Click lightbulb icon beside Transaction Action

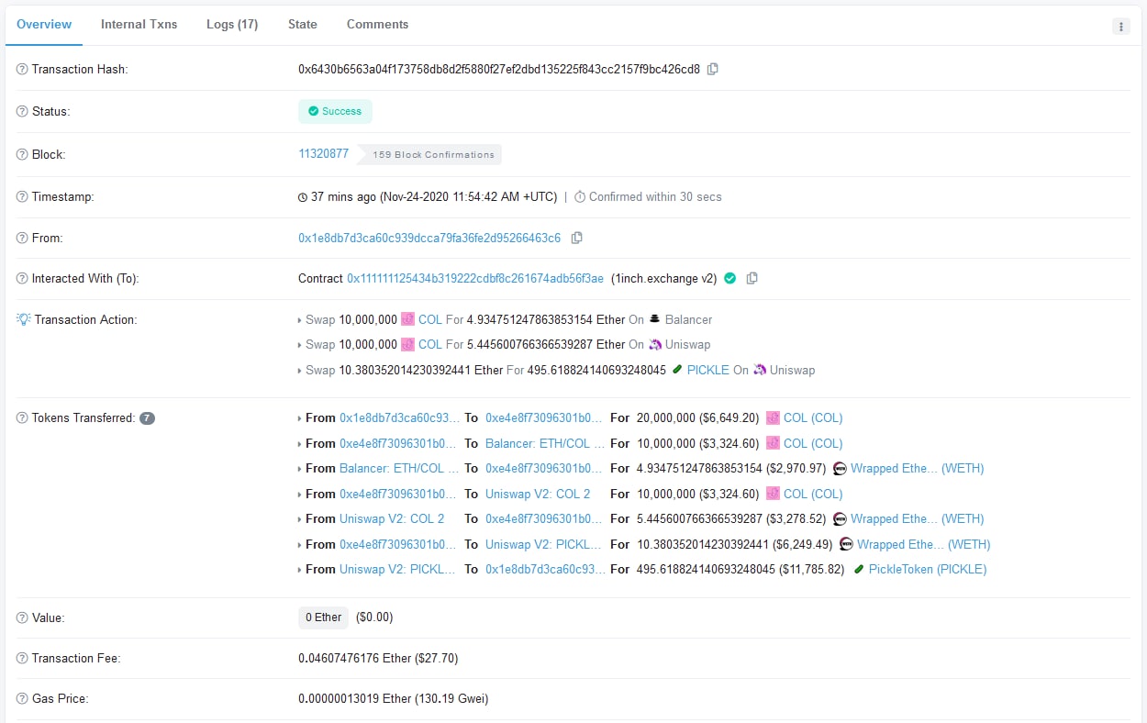tap(24, 319)
